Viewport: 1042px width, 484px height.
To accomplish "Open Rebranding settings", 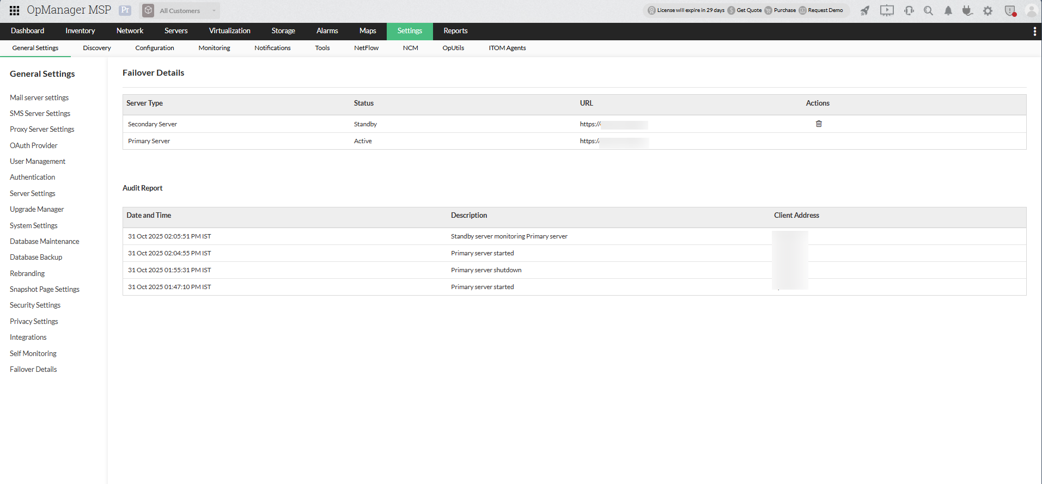I will [27, 274].
